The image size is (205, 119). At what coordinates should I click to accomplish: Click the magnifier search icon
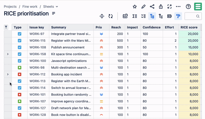pos(198,16)
